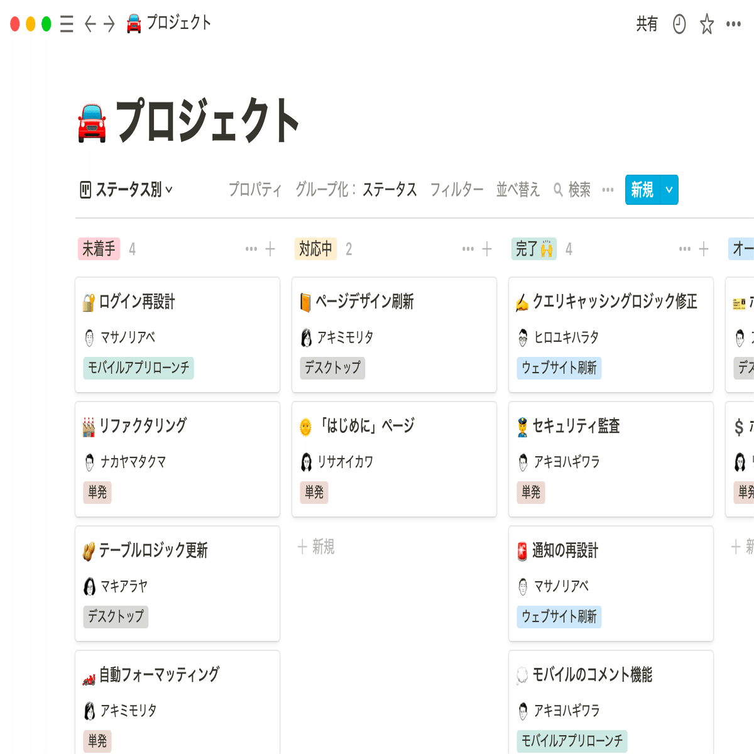Add a card to 未着手 column
Viewport: 754px width, 754px height.
click(x=270, y=249)
